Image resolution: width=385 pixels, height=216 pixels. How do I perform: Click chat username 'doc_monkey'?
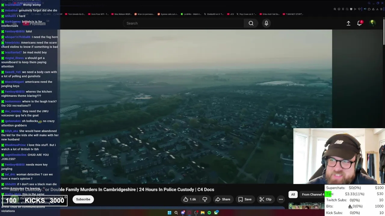pyautogui.click(x=13, y=111)
